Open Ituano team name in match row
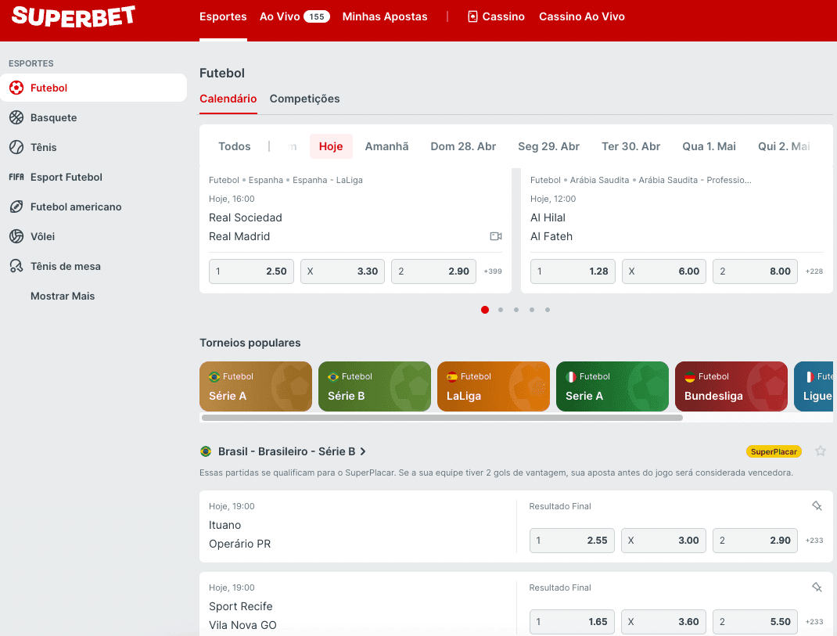Viewport: 837px width, 636px height. pyautogui.click(x=225, y=525)
